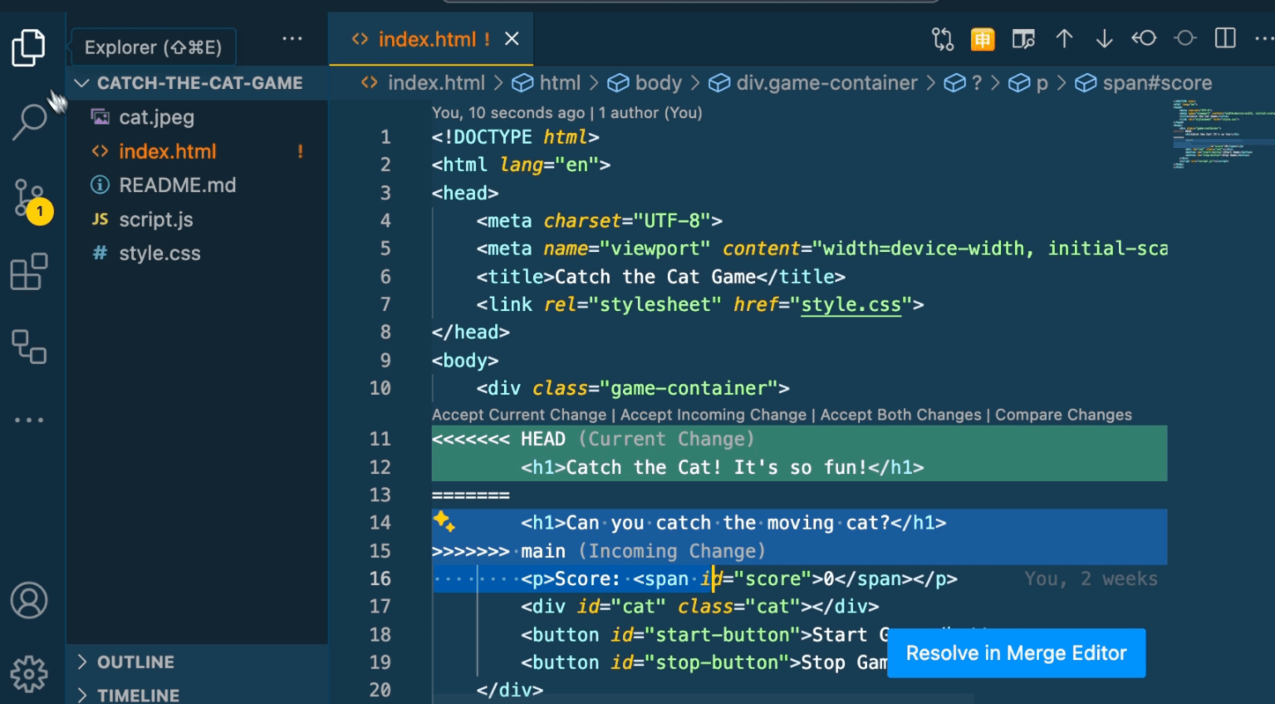Click the Open Changes compare icon
This screenshot has width=1275, height=704.
coord(943,39)
